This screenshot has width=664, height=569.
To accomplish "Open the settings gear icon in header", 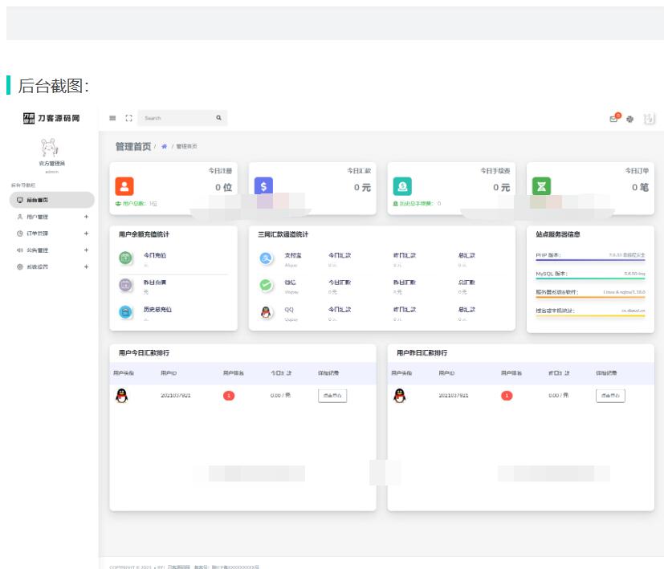I will (630, 119).
